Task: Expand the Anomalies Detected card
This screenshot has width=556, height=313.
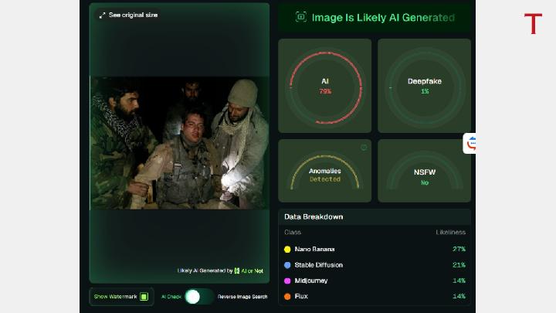Action: coord(324,171)
